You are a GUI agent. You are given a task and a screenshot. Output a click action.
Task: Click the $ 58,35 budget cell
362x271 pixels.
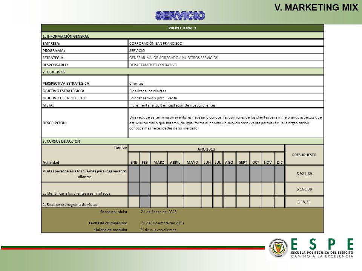pos(304,202)
